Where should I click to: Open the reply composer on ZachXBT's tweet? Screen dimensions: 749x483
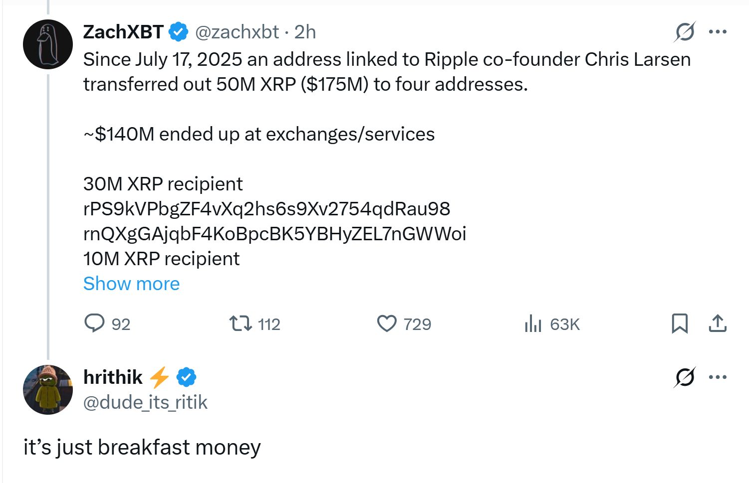[95, 323]
